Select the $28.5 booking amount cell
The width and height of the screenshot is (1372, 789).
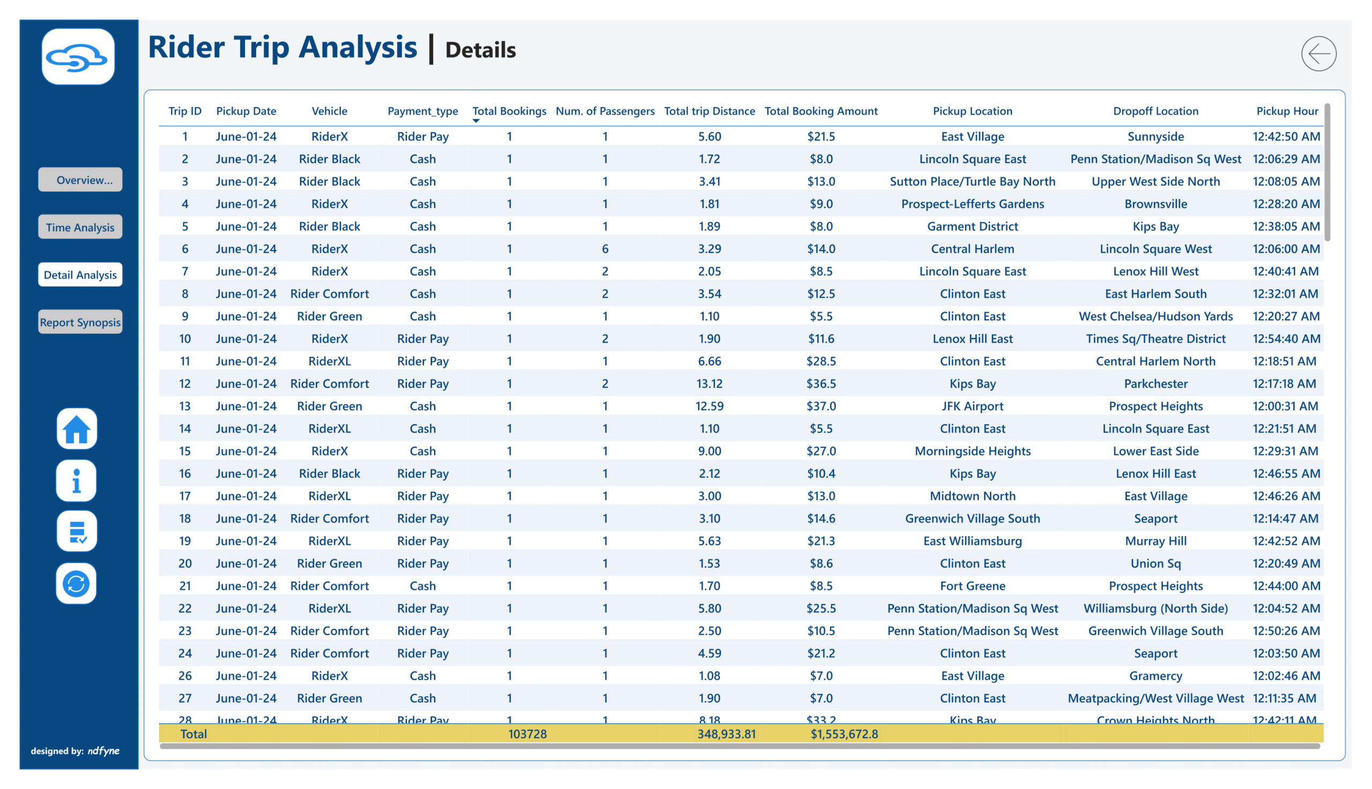coord(821,362)
